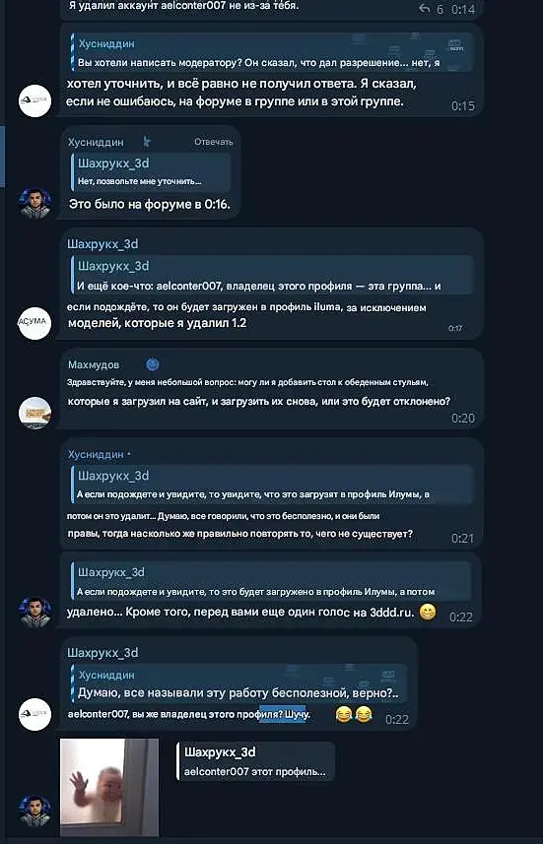Click Махмудов's avatar picture

[34, 413]
